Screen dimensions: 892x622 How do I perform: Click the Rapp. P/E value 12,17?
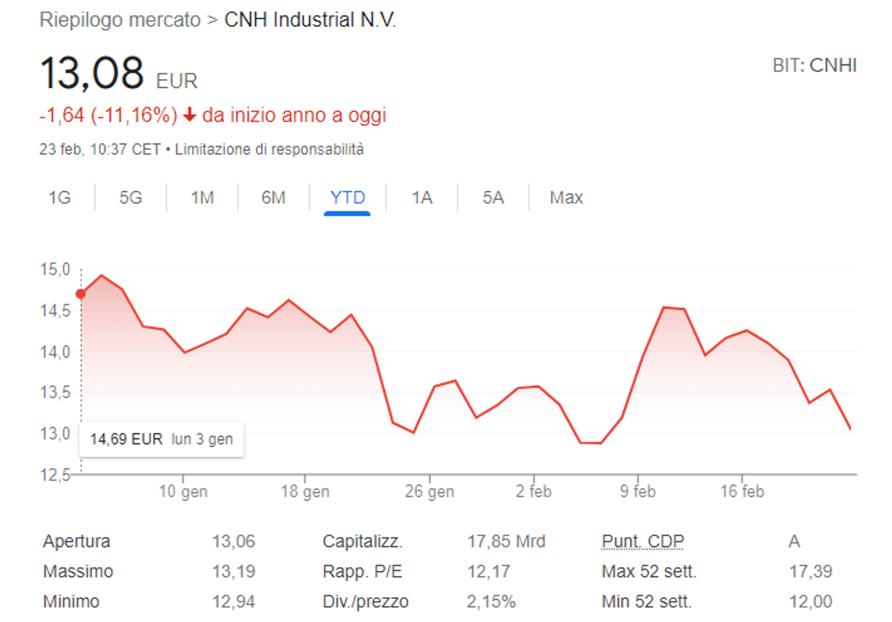tap(488, 571)
